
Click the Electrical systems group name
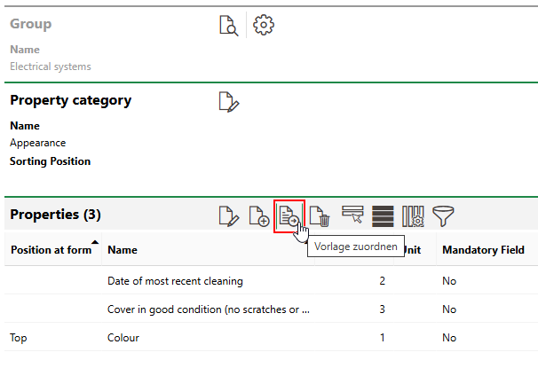(x=51, y=66)
